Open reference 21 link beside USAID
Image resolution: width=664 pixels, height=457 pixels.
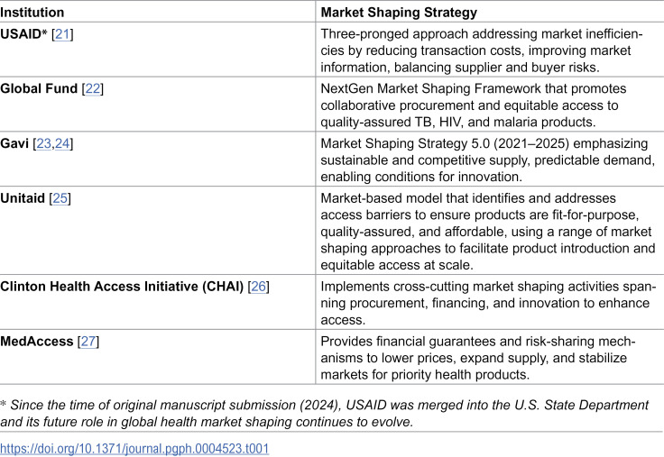(62, 34)
